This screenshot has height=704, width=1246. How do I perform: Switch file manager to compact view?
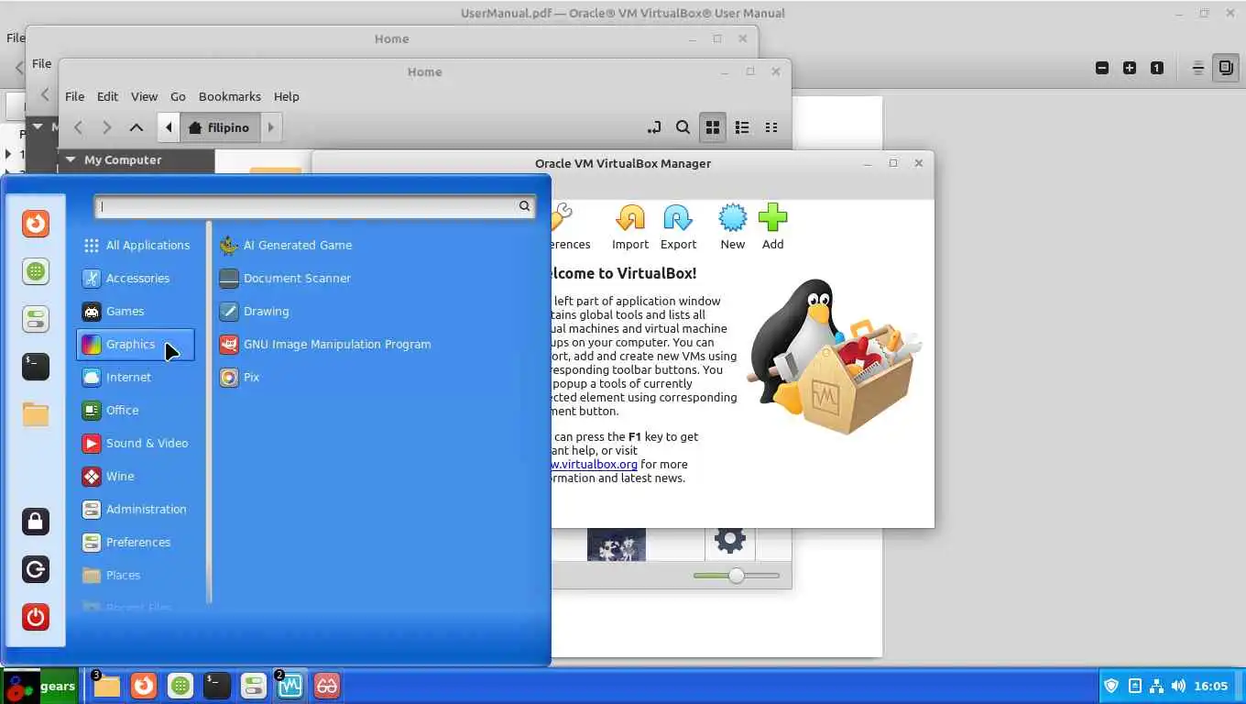click(x=771, y=127)
